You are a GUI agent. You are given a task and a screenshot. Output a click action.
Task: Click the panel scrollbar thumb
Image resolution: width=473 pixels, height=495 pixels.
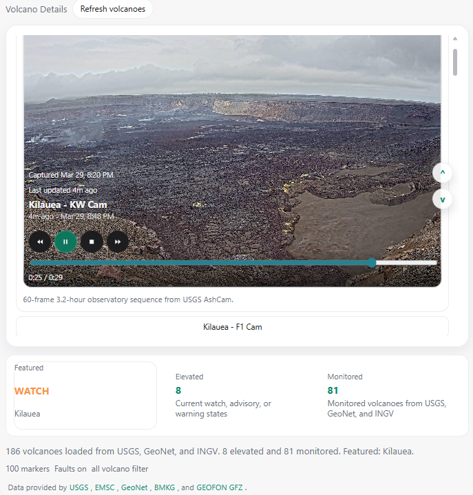tap(455, 62)
